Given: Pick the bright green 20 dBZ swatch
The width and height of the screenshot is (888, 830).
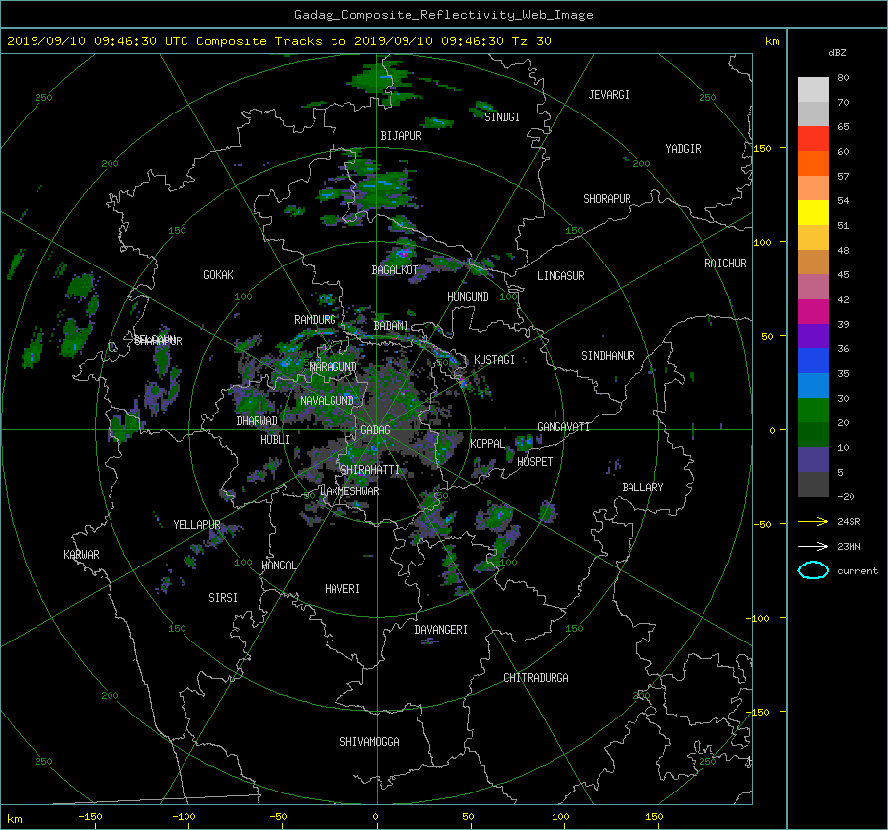Looking at the screenshot, I should (x=813, y=411).
